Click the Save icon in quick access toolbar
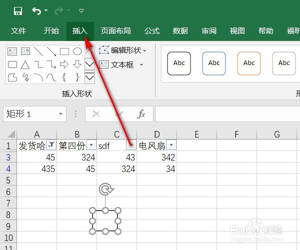Viewport: 300px width, 250px height. pos(18,11)
